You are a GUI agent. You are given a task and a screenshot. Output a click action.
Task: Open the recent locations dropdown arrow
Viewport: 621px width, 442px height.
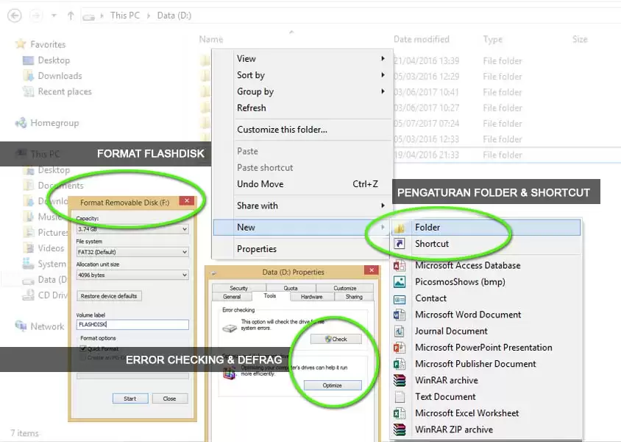pyautogui.click(x=54, y=15)
